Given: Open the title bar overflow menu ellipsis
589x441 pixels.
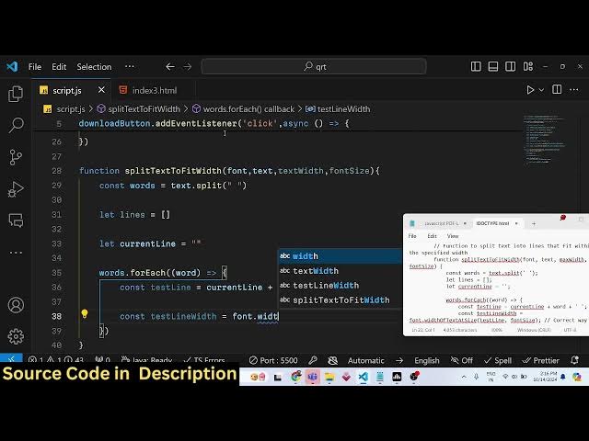Looking at the screenshot, I should [x=130, y=66].
